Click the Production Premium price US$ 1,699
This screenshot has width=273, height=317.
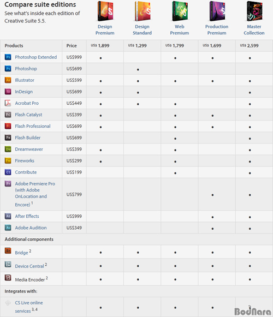[212, 46]
